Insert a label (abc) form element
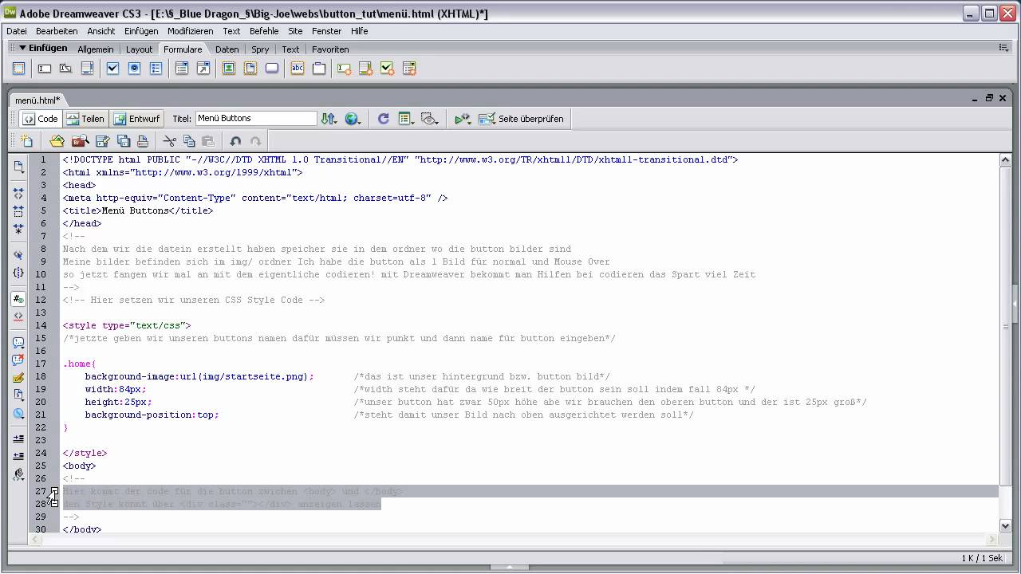Image resolution: width=1021 pixels, height=574 pixels. [x=298, y=69]
